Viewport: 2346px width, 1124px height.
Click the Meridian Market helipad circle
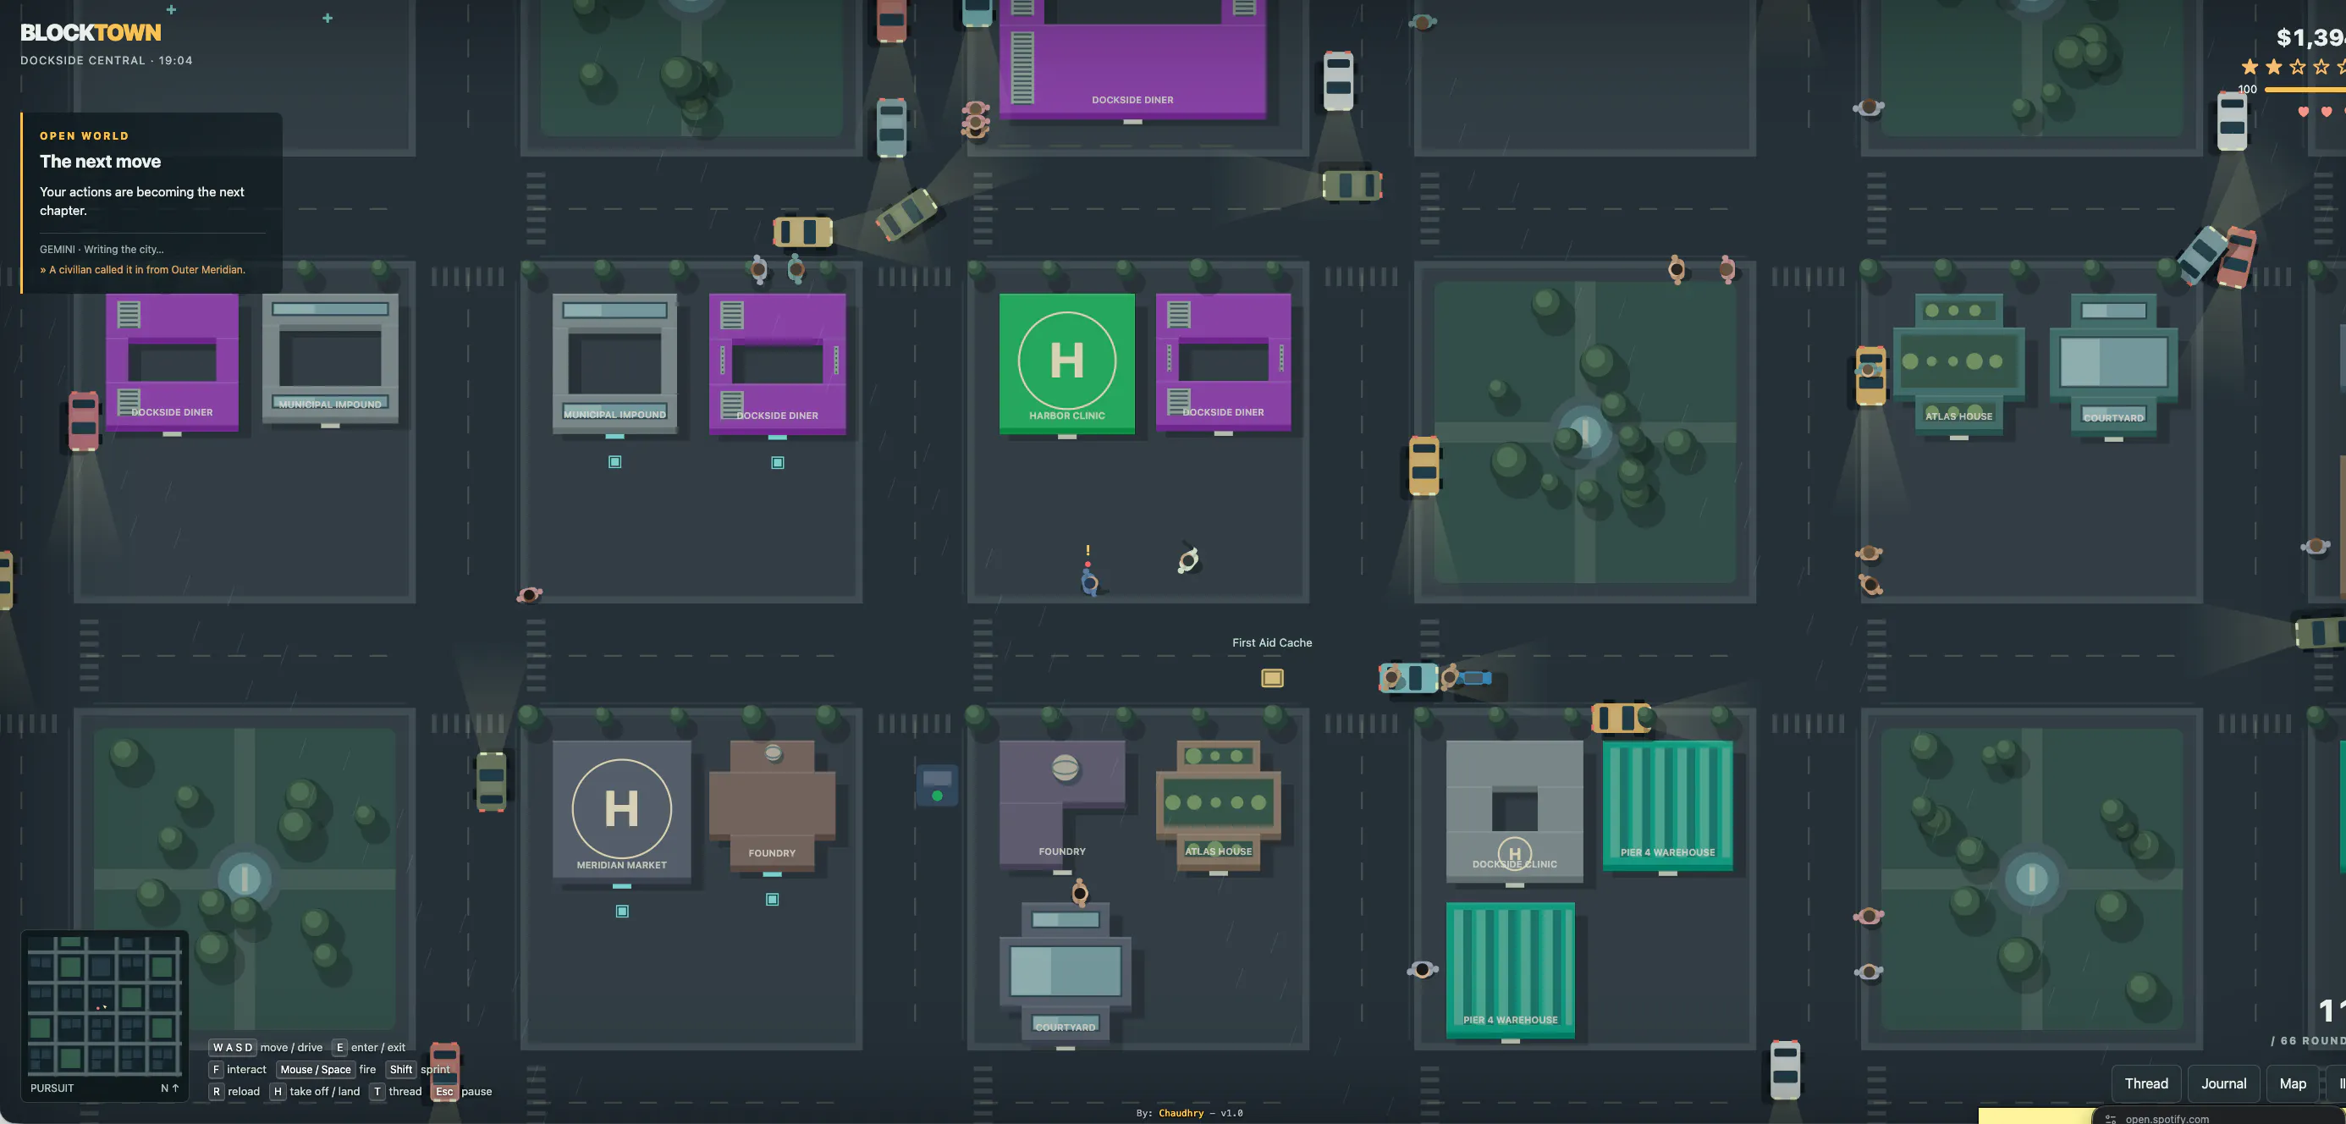pyautogui.click(x=621, y=809)
